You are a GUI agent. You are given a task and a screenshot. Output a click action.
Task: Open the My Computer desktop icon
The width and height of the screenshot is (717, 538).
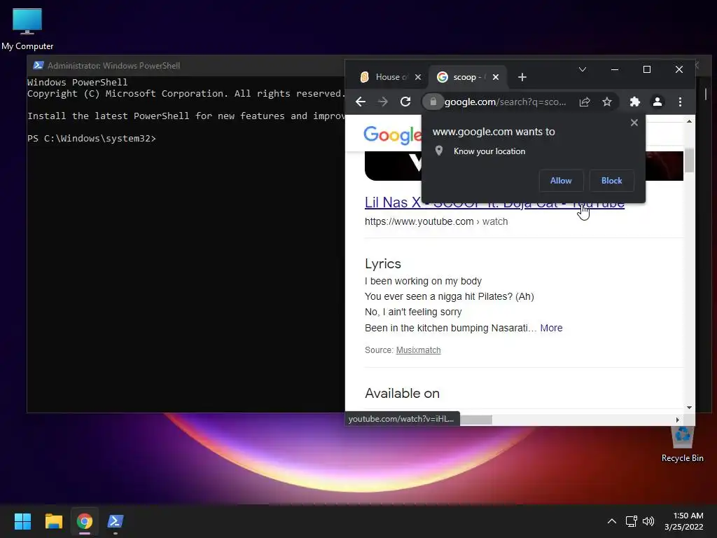[x=27, y=28]
